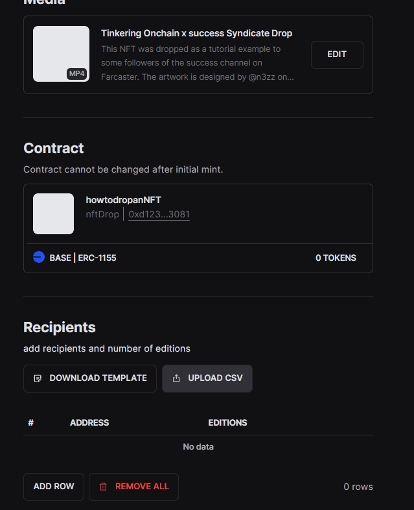Click the 0 TOKENS label
Screen dimensions: 414x510
[336, 258]
